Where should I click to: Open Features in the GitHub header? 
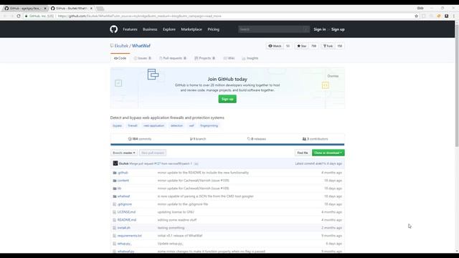pyautogui.click(x=130, y=29)
